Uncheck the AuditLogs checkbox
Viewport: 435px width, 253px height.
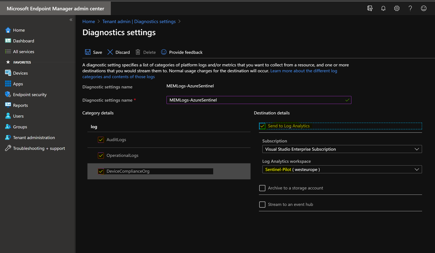tap(101, 140)
